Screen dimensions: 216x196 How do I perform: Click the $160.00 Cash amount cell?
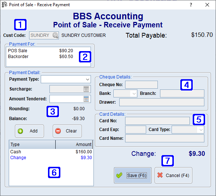coord(84,152)
